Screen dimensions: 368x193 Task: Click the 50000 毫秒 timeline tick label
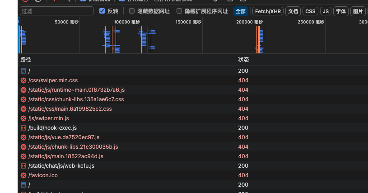67,22
